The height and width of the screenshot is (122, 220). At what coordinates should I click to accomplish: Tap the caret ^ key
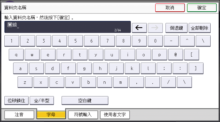click(187, 41)
